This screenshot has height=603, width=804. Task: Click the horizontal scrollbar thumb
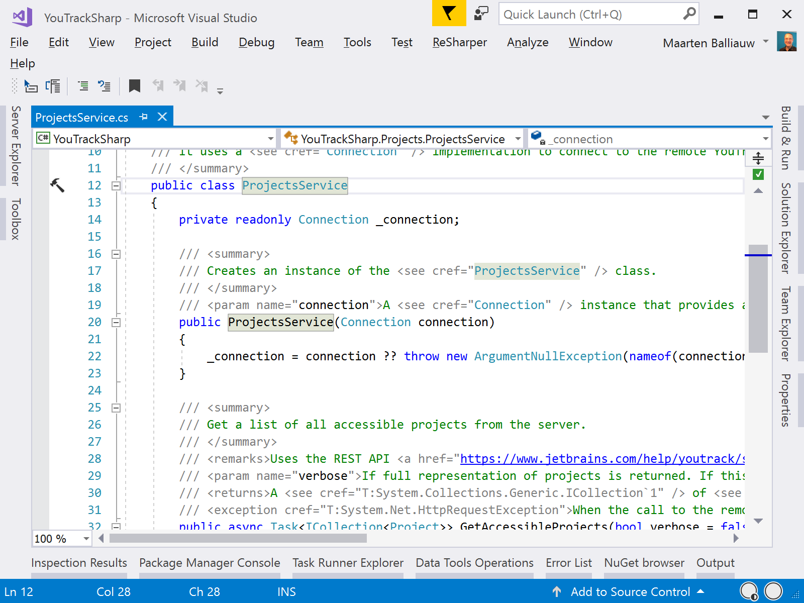point(238,538)
